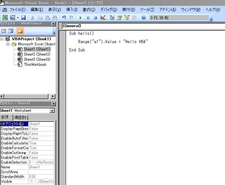Image resolution: width=225 pixels, height=185 pixels.
Task: Open the ファイル(F) menu
Action: pos(18,10)
